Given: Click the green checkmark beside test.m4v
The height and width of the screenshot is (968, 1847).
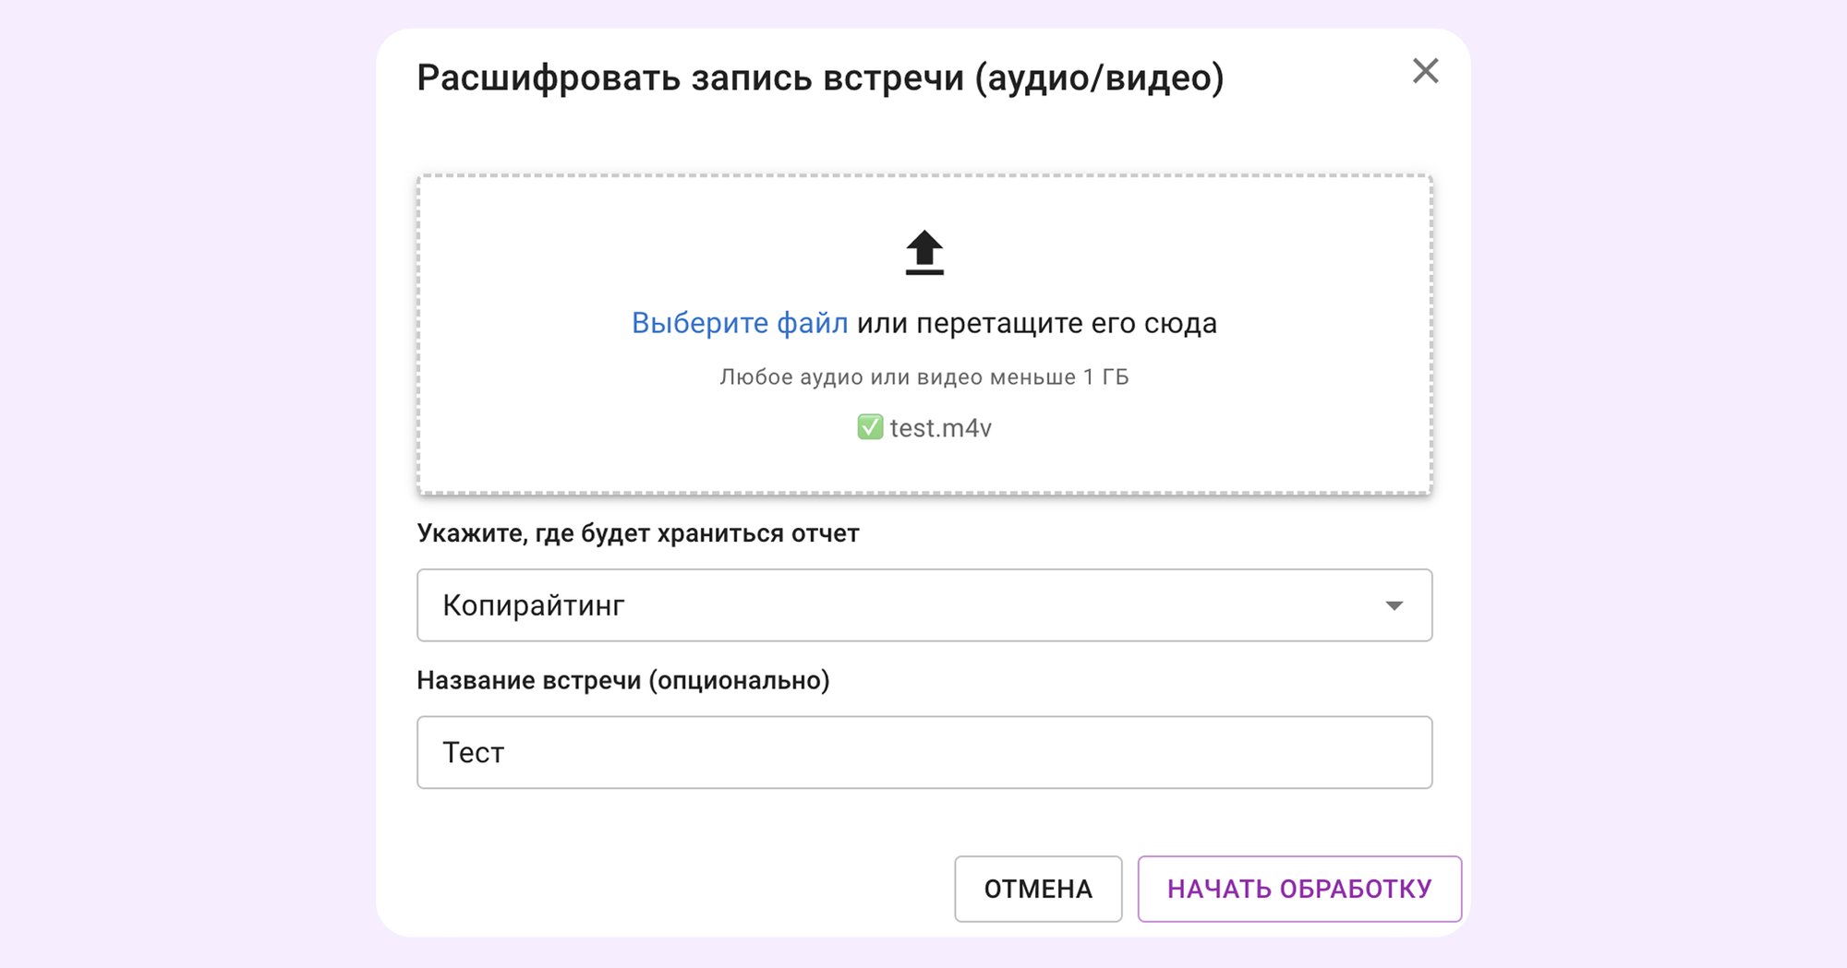Looking at the screenshot, I should 870,427.
